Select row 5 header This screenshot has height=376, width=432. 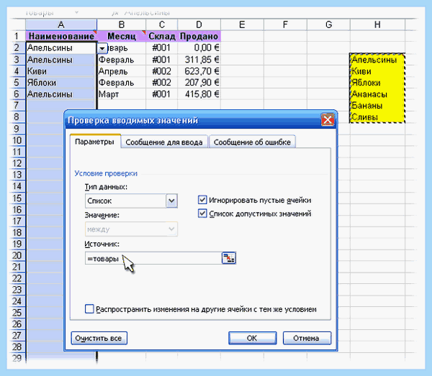click(17, 83)
